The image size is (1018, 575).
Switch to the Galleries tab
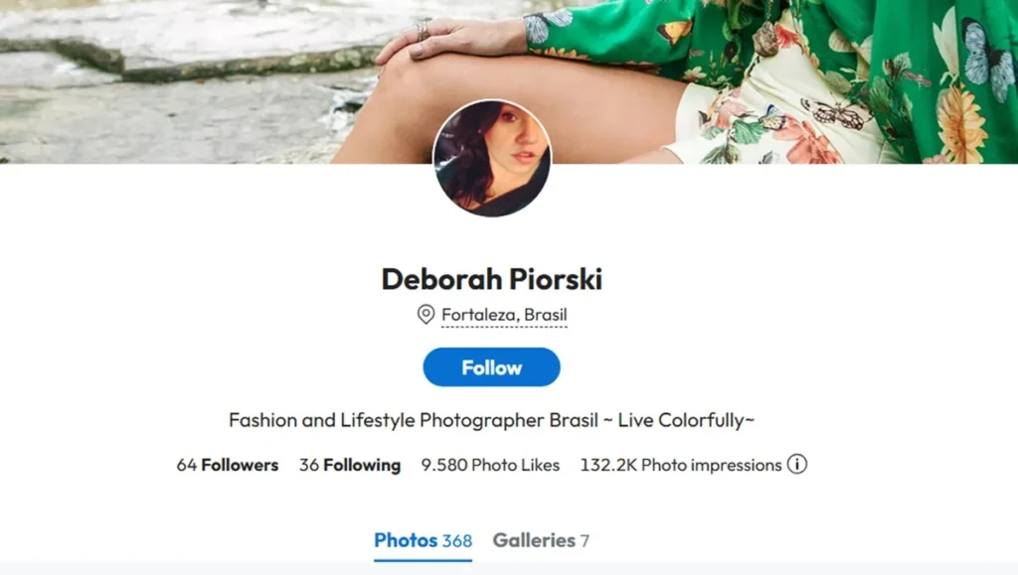click(x=534, y=540)
